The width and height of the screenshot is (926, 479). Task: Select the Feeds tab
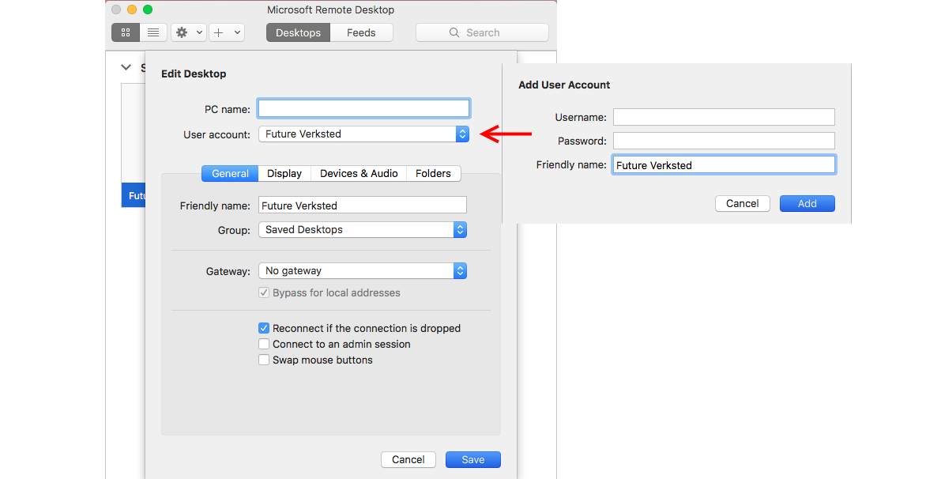[361, 32]
